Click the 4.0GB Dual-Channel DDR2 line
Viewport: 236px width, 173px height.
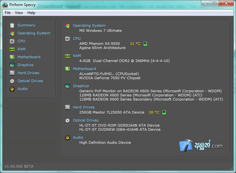125,61
